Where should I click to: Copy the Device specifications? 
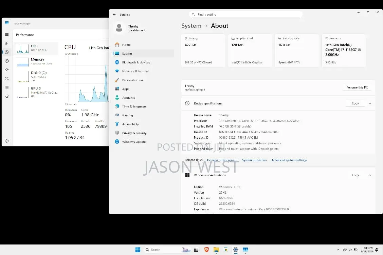355,103
